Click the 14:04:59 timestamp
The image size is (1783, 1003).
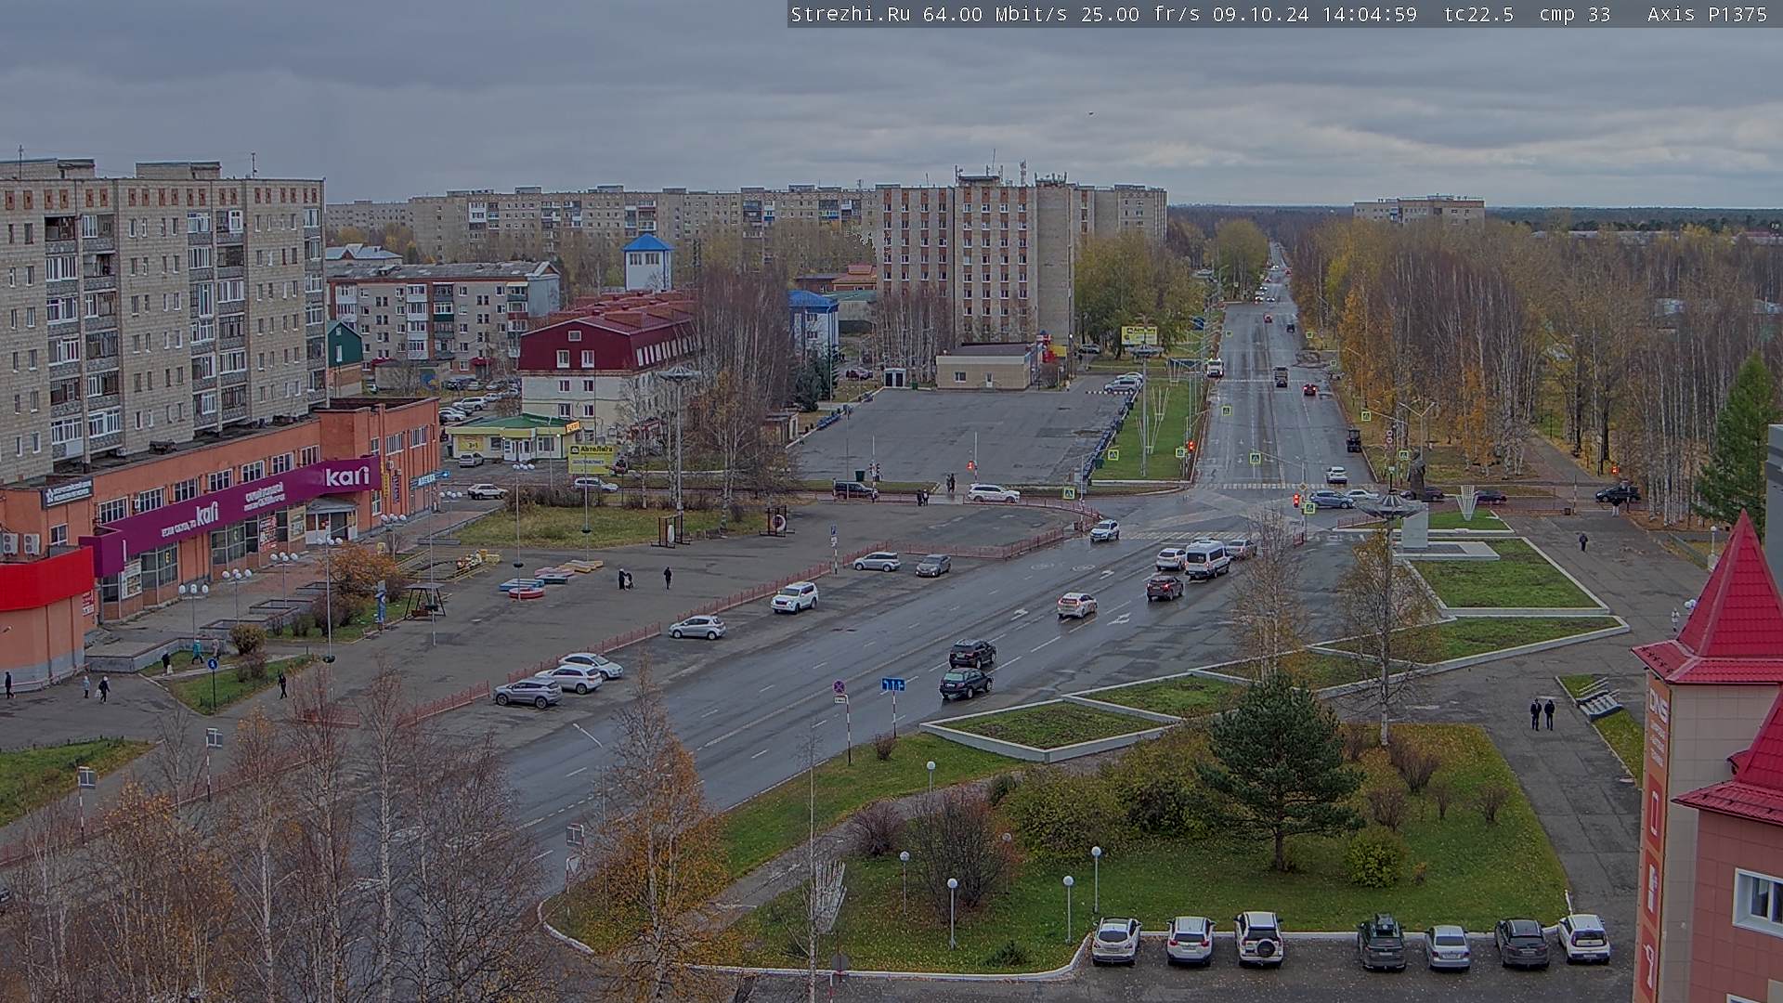point(1369,14)
